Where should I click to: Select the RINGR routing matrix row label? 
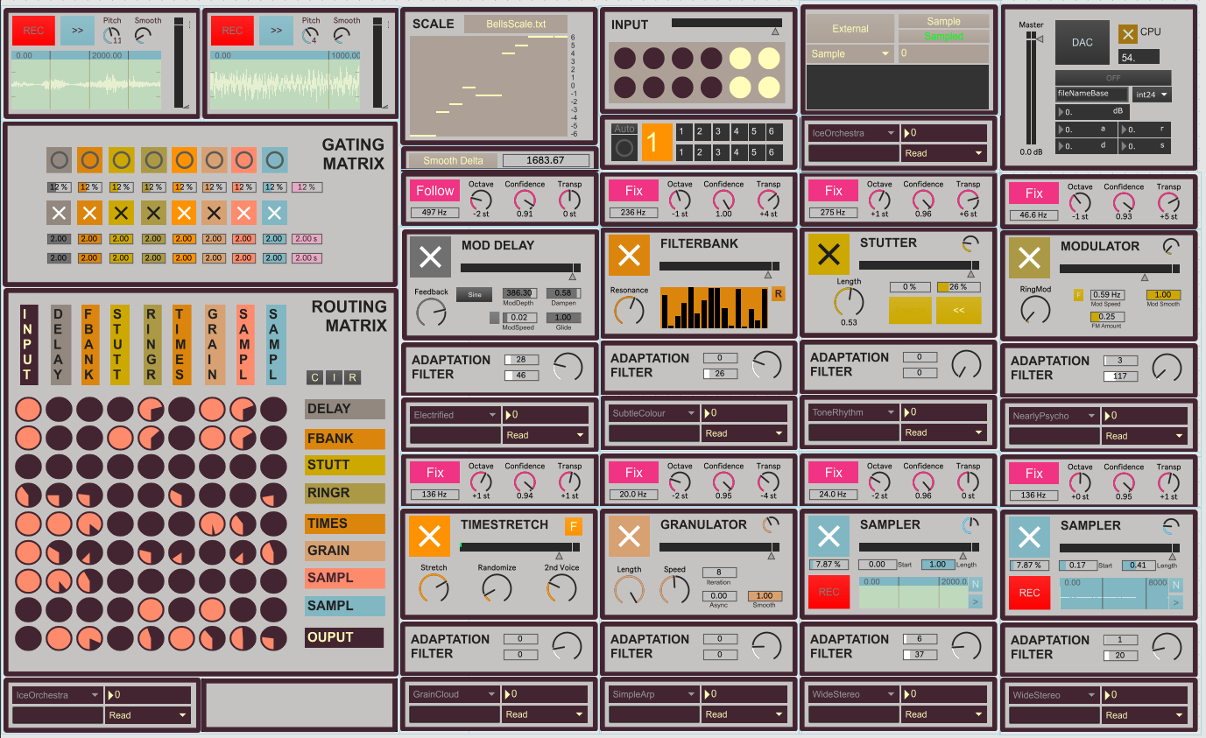tap(345, 493)
